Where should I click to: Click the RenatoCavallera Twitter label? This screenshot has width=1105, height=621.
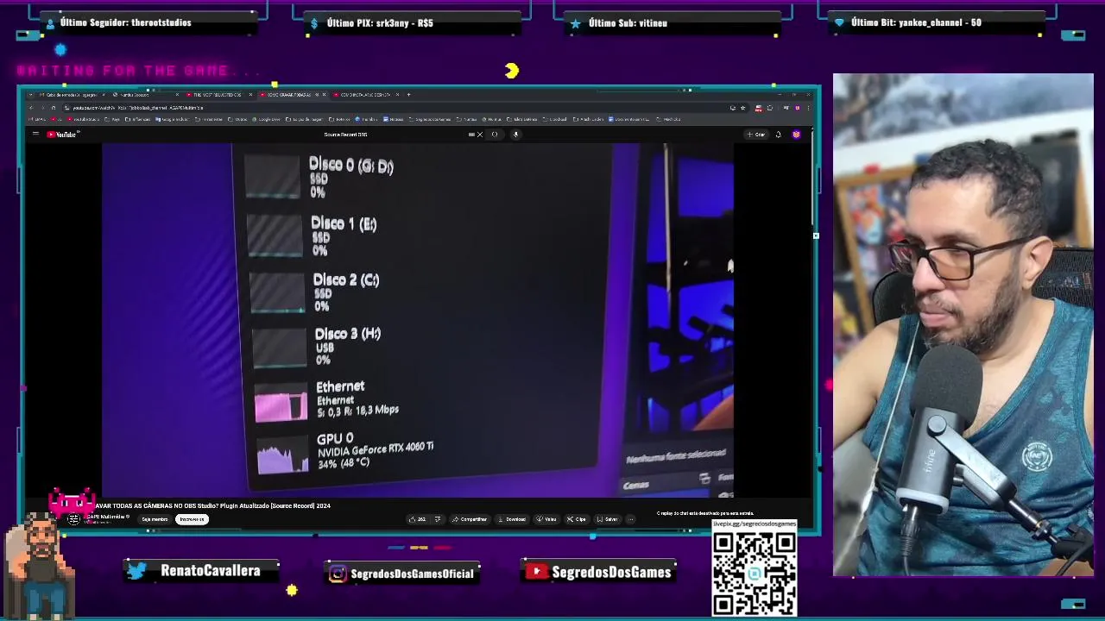pyautogui.click(x=210, y=571)
